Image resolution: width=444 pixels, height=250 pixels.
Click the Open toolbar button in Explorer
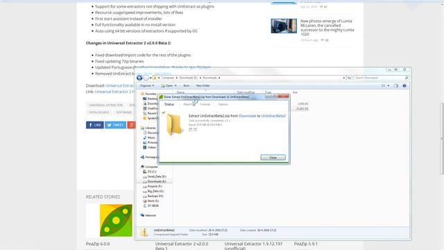[167, 85]
